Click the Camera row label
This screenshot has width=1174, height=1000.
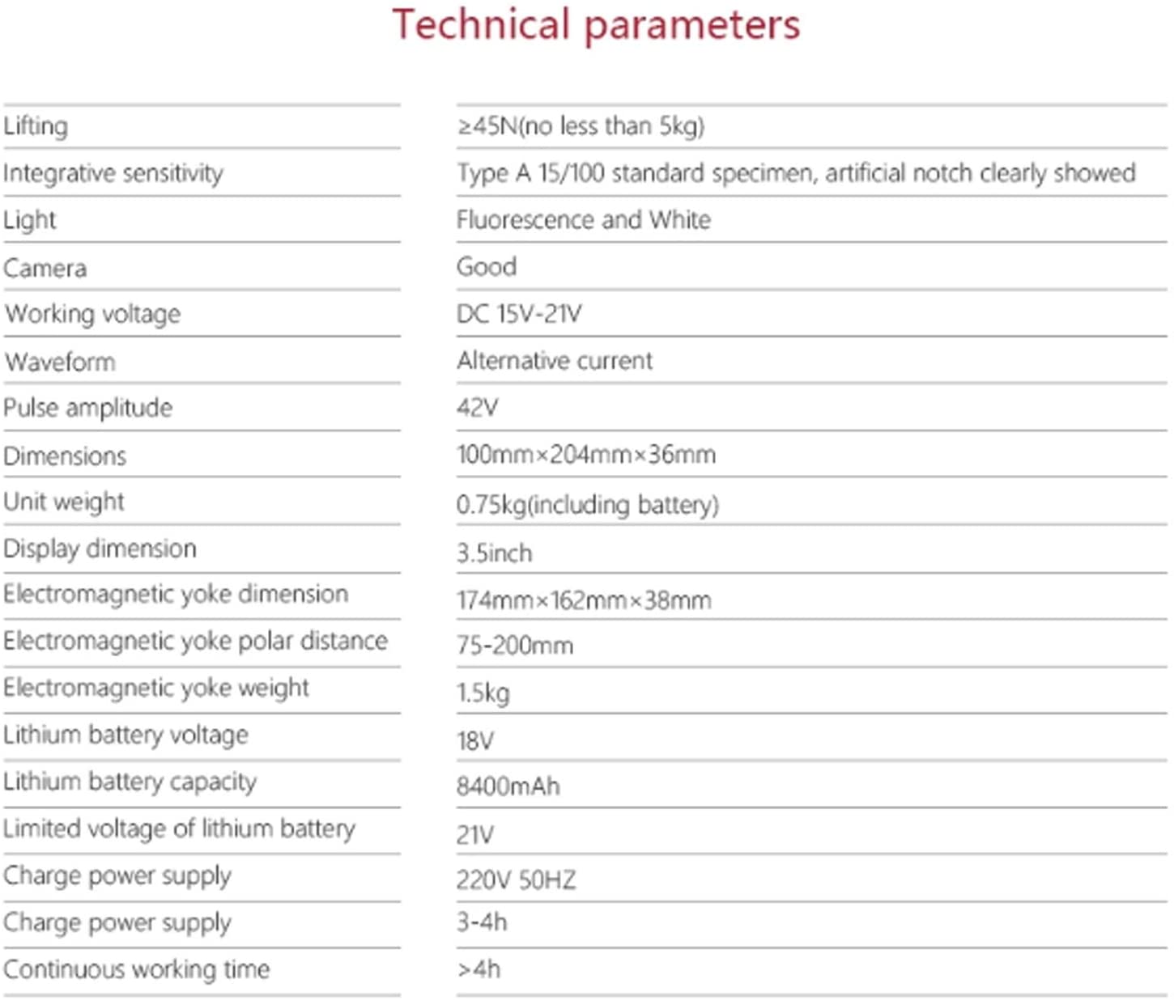point(45,268)
